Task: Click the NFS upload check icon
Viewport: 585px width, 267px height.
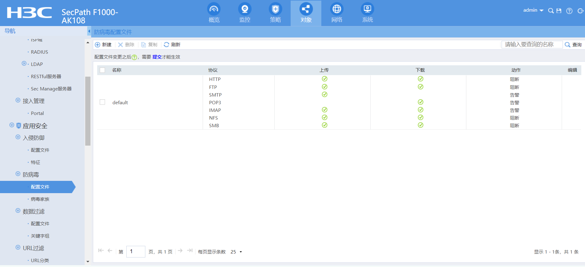Action: coord(325,117)
